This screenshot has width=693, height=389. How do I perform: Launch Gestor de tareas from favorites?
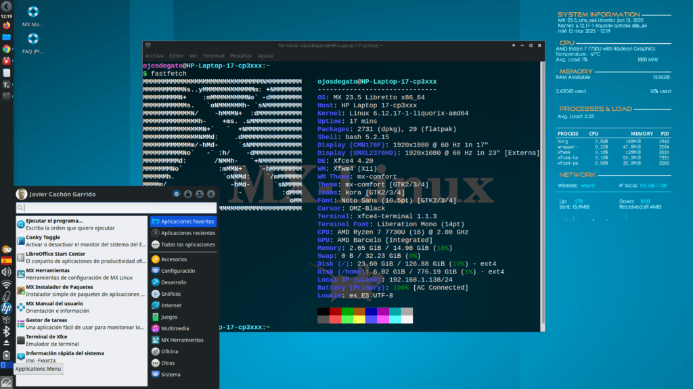pos(82,323)
